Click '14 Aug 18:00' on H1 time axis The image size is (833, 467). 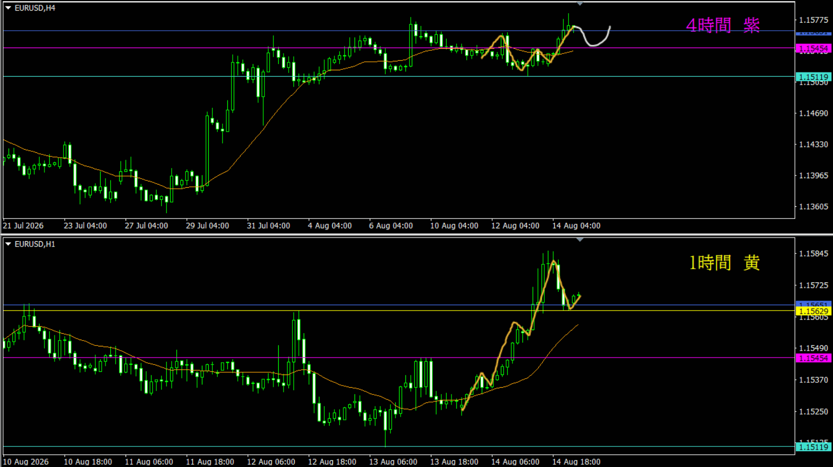pos(577,462)
